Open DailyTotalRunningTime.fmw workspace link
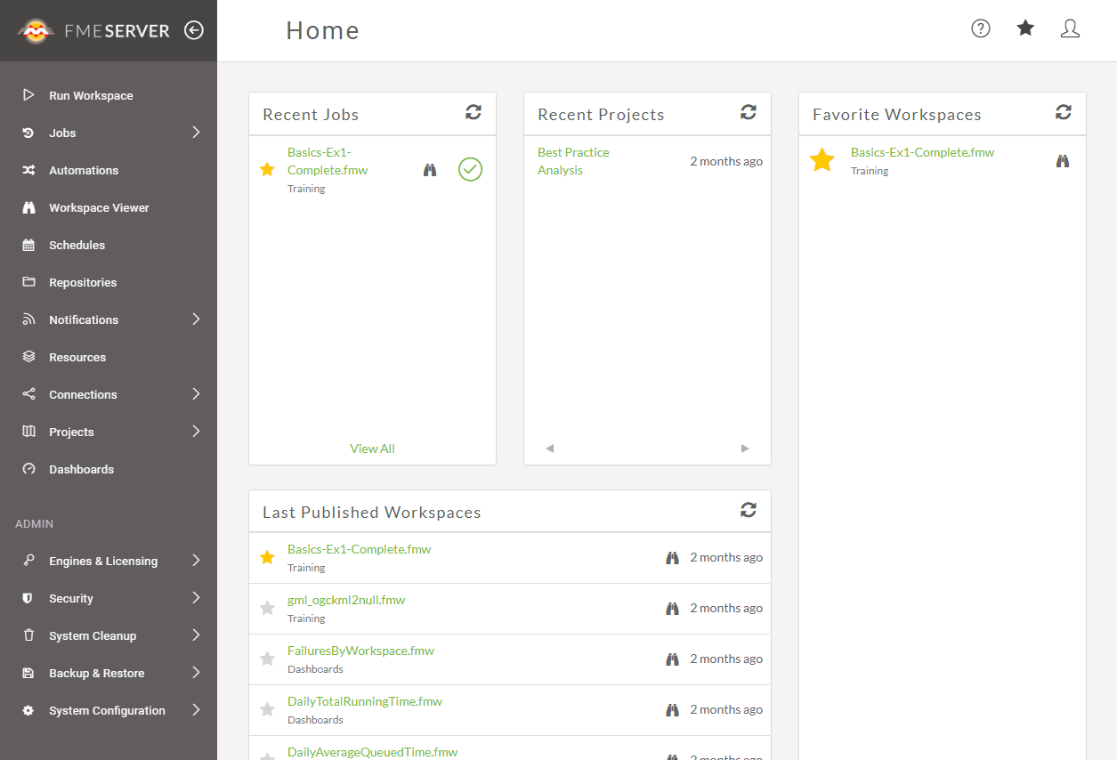1117x760 pixels. click(x=365, y=701)
